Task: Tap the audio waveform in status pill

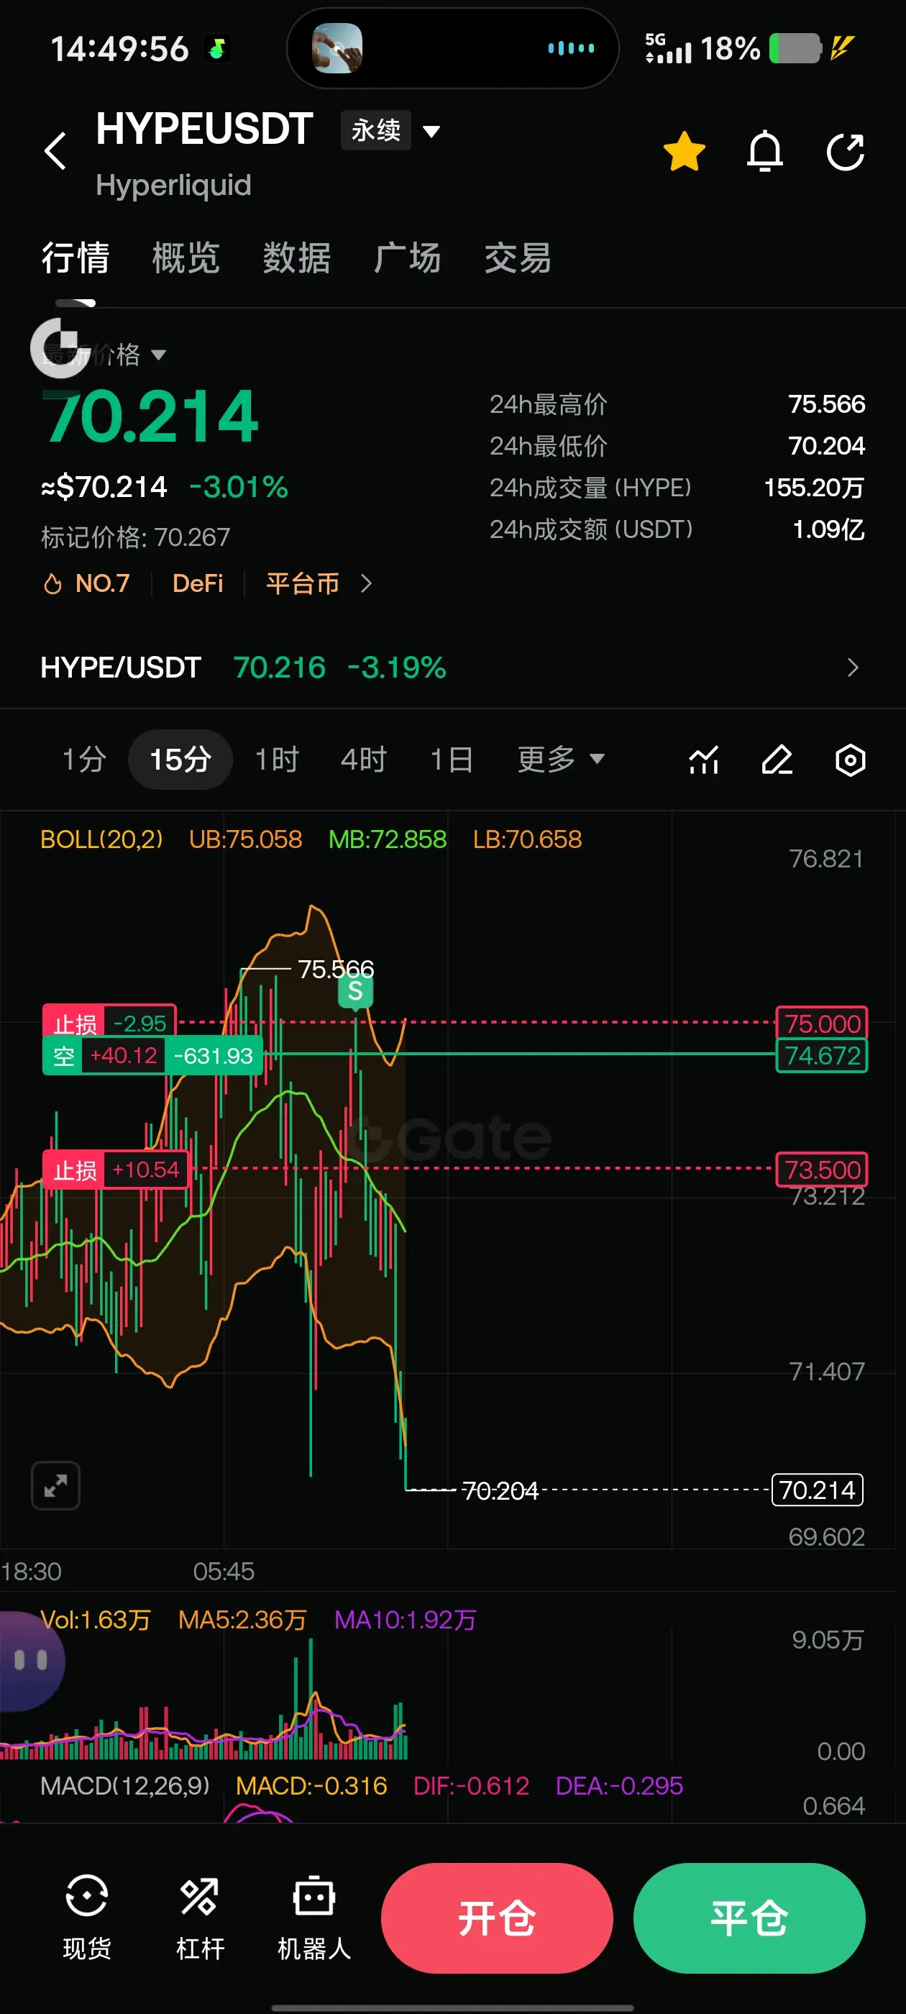Action: (571, 47)
